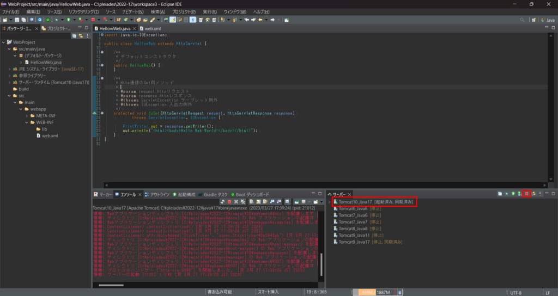Stop the server using the red-boxed stop icon
This screenshot has height=296, width=558.
click(x=527, y=194)
